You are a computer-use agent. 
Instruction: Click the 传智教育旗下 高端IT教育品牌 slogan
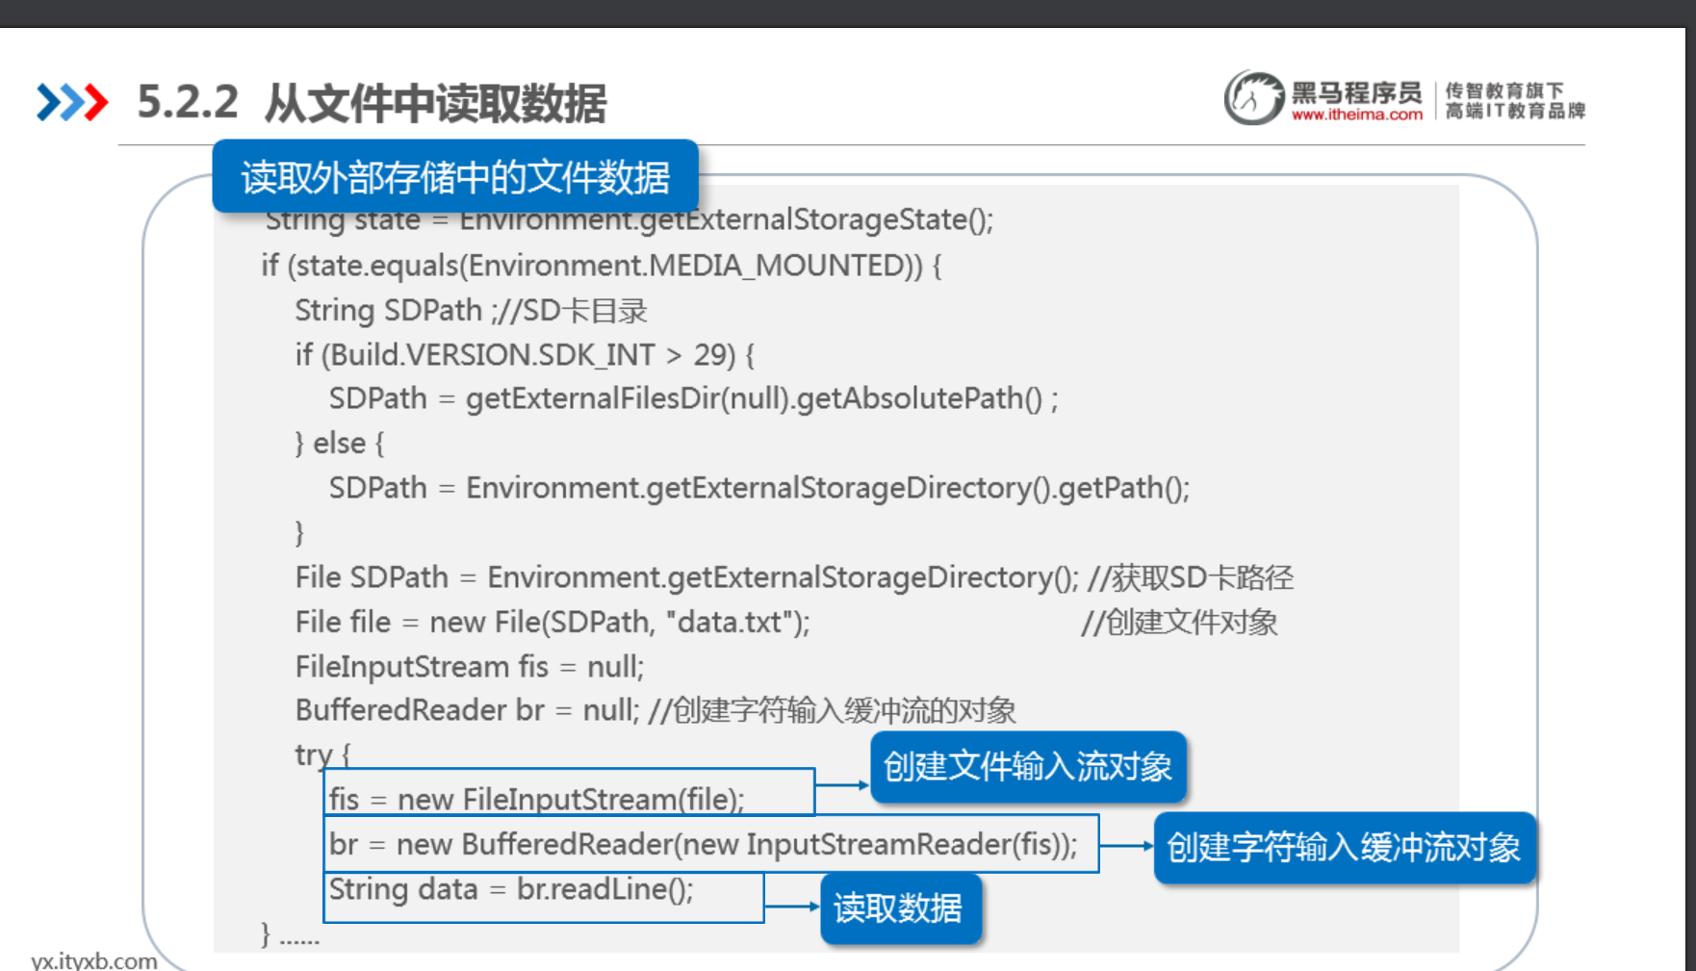(x=1515, y=100)
